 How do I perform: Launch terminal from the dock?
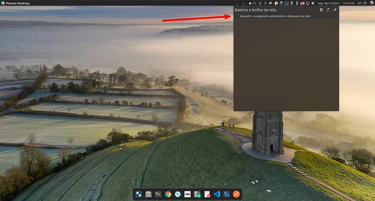point(158,194)
